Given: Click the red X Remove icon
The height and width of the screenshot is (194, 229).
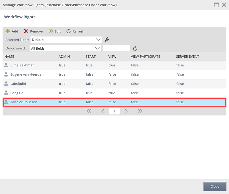Looking at the screenshot, I should pyautogui.click(x=26, y=31).
